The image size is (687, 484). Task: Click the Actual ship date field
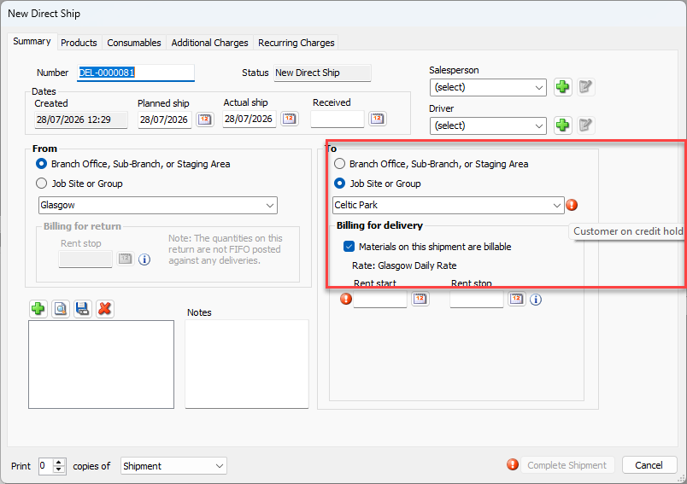pyautogui.click(x=250, y=119)
